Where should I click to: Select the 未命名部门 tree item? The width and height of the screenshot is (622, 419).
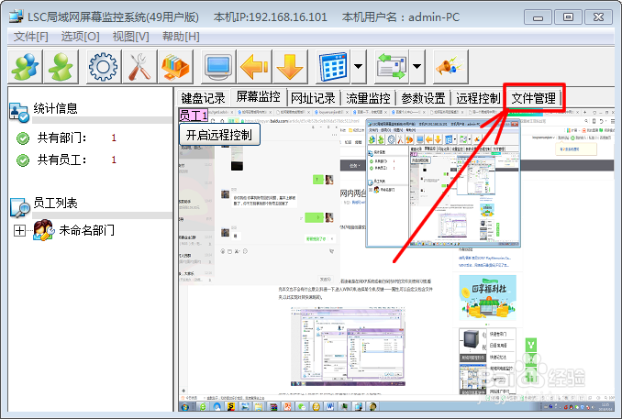87,230
